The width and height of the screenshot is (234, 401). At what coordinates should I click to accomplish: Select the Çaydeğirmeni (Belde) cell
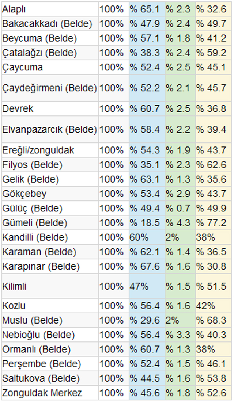(x=50, y=88)
